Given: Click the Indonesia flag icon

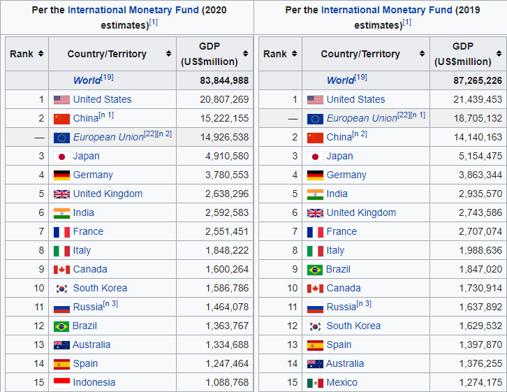Looking at the screenshot, I should (61, 383).
